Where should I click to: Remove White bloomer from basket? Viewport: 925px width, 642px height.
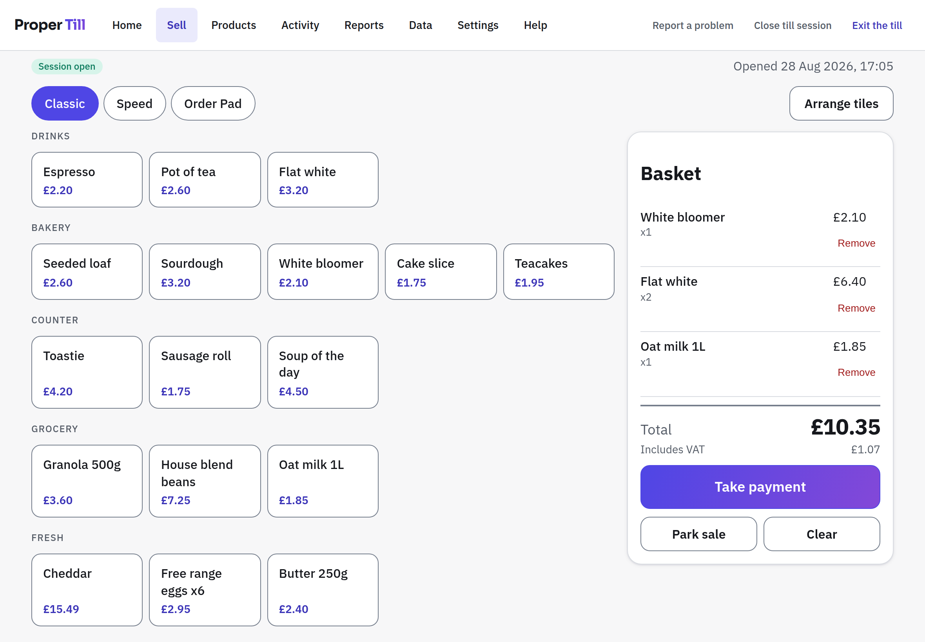point(856,243)
